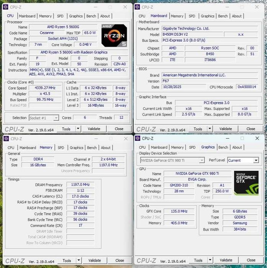Image resolution: width=267 pixels, height=268 pixels.
Task: Click the Southbridge model field B450
Action: click(210, 54)
